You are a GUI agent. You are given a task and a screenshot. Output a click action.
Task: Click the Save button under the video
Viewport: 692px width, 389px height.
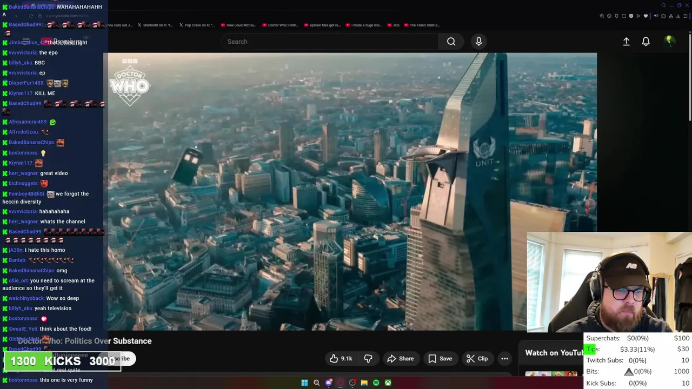(x=440, y=359)
